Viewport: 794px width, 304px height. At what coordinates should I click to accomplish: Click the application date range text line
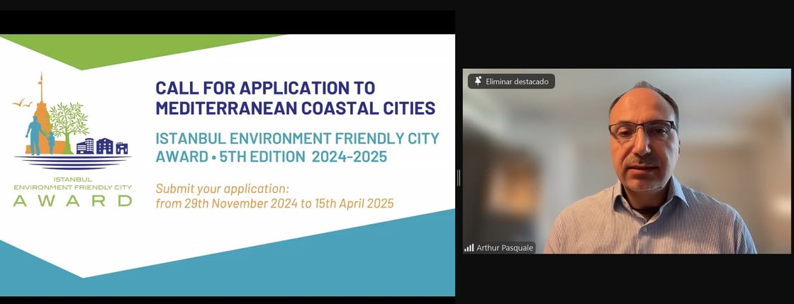click(274, 203)
